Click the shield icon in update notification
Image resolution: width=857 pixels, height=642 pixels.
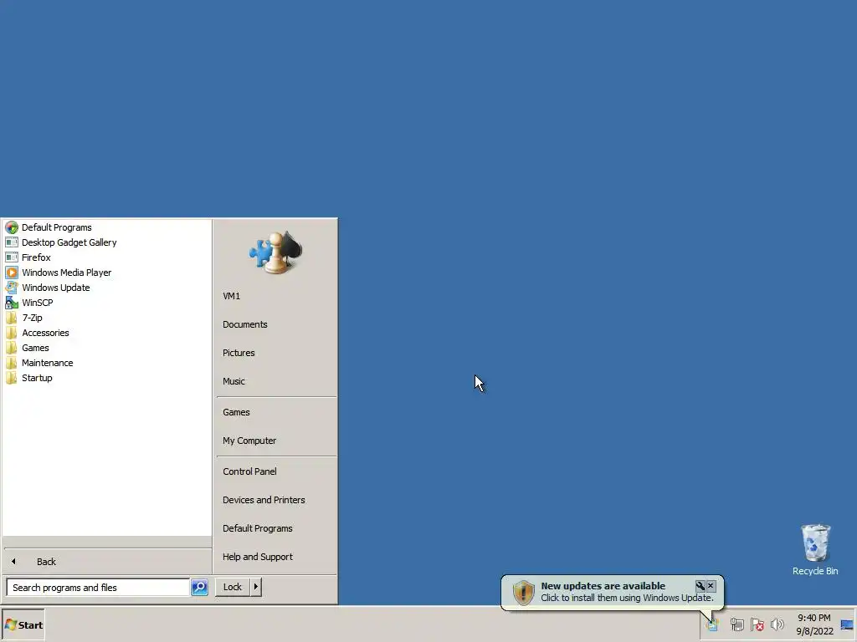523,593
